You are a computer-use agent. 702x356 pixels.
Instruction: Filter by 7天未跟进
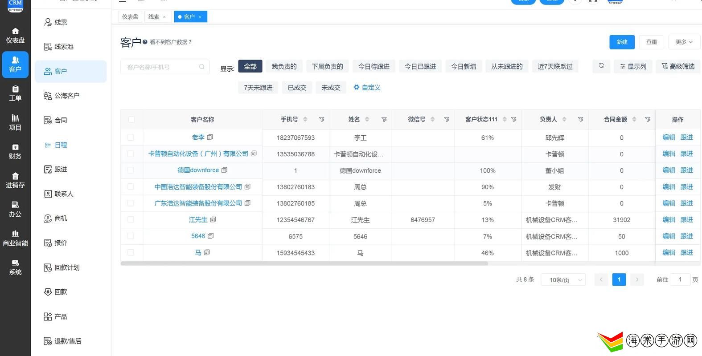pyautogui.click(x=258, y=88)
